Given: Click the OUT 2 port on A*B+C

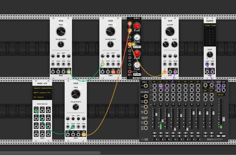Looking at the screenshot, I should (130, 72).
